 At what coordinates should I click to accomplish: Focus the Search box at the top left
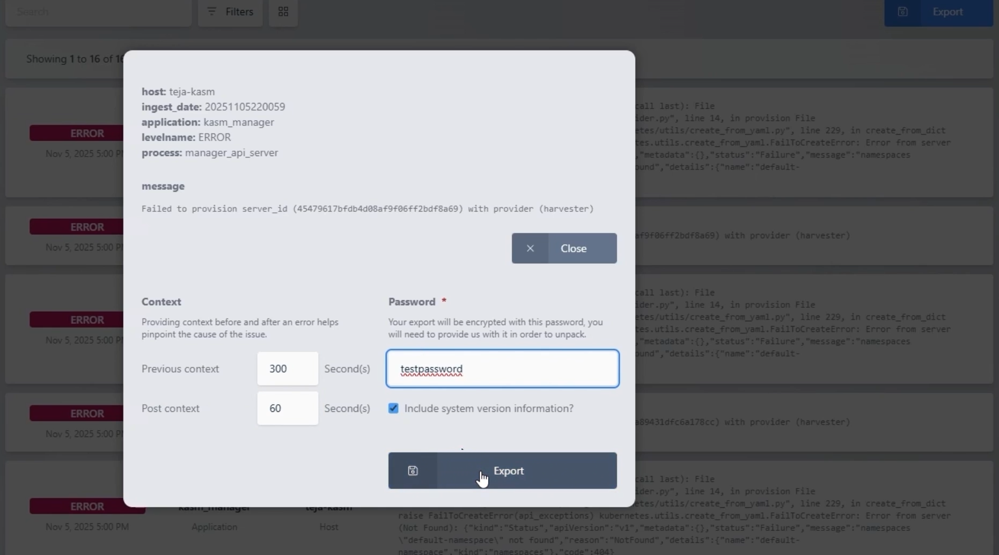coord(98,12)
